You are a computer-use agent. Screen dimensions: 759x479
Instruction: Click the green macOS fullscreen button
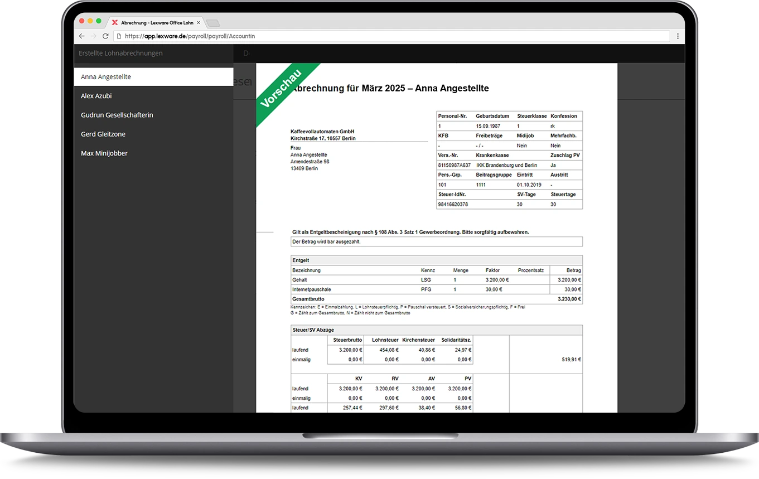99,21
